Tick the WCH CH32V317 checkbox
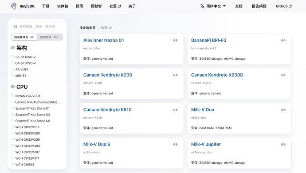The image size is (306, 173). coord(12,158)
